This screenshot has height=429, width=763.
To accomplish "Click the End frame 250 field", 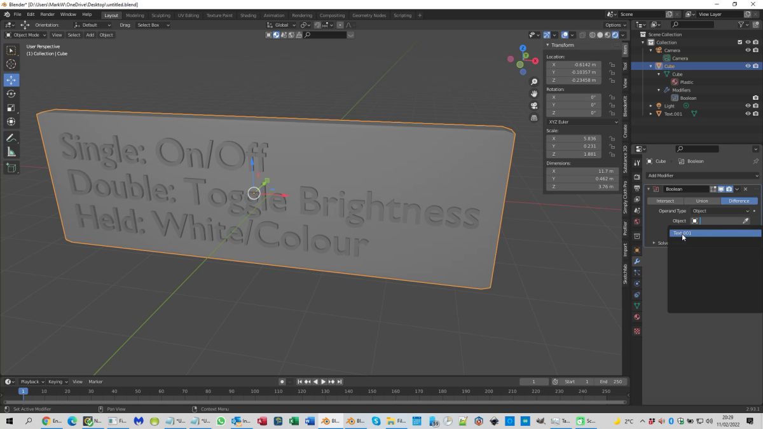I will [x=611, y=381].
